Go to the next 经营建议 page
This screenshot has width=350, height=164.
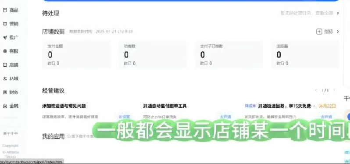pos(334,90)
